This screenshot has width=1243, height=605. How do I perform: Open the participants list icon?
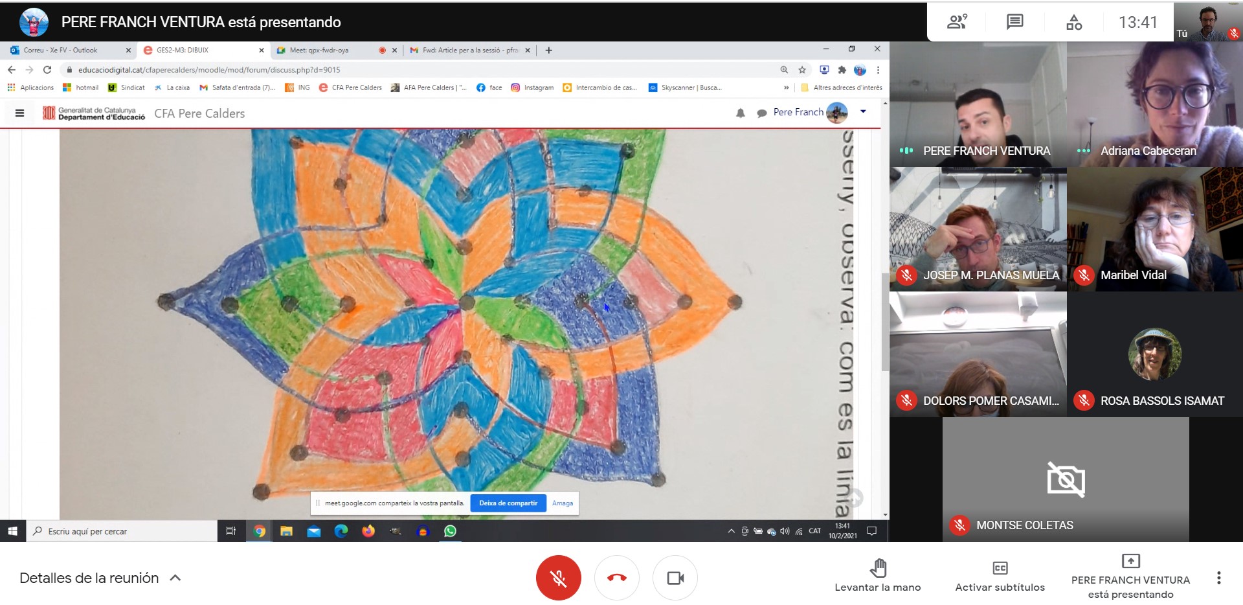point(957,22)
